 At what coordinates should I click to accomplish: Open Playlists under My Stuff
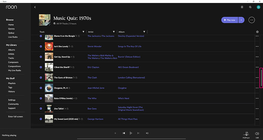[12, 83]
